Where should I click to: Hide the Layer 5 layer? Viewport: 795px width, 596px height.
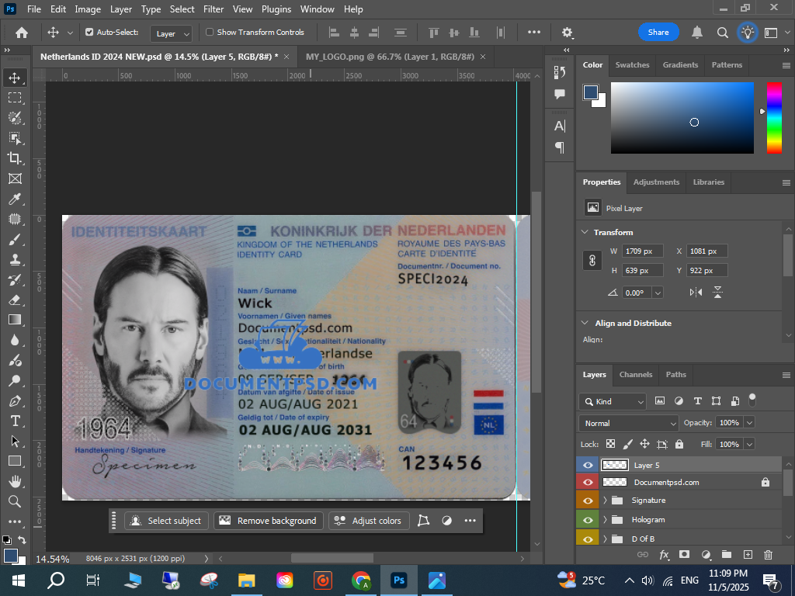point(588,465)
